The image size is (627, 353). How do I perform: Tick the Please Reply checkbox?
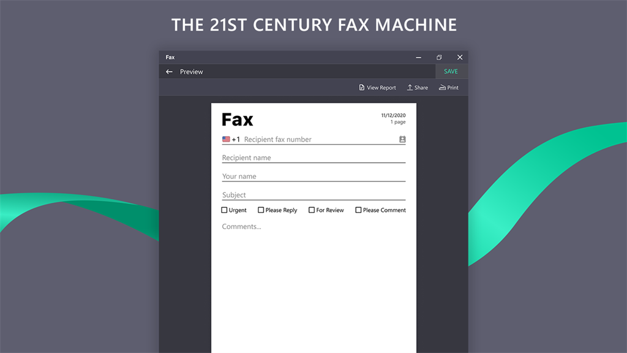[261, 210]
